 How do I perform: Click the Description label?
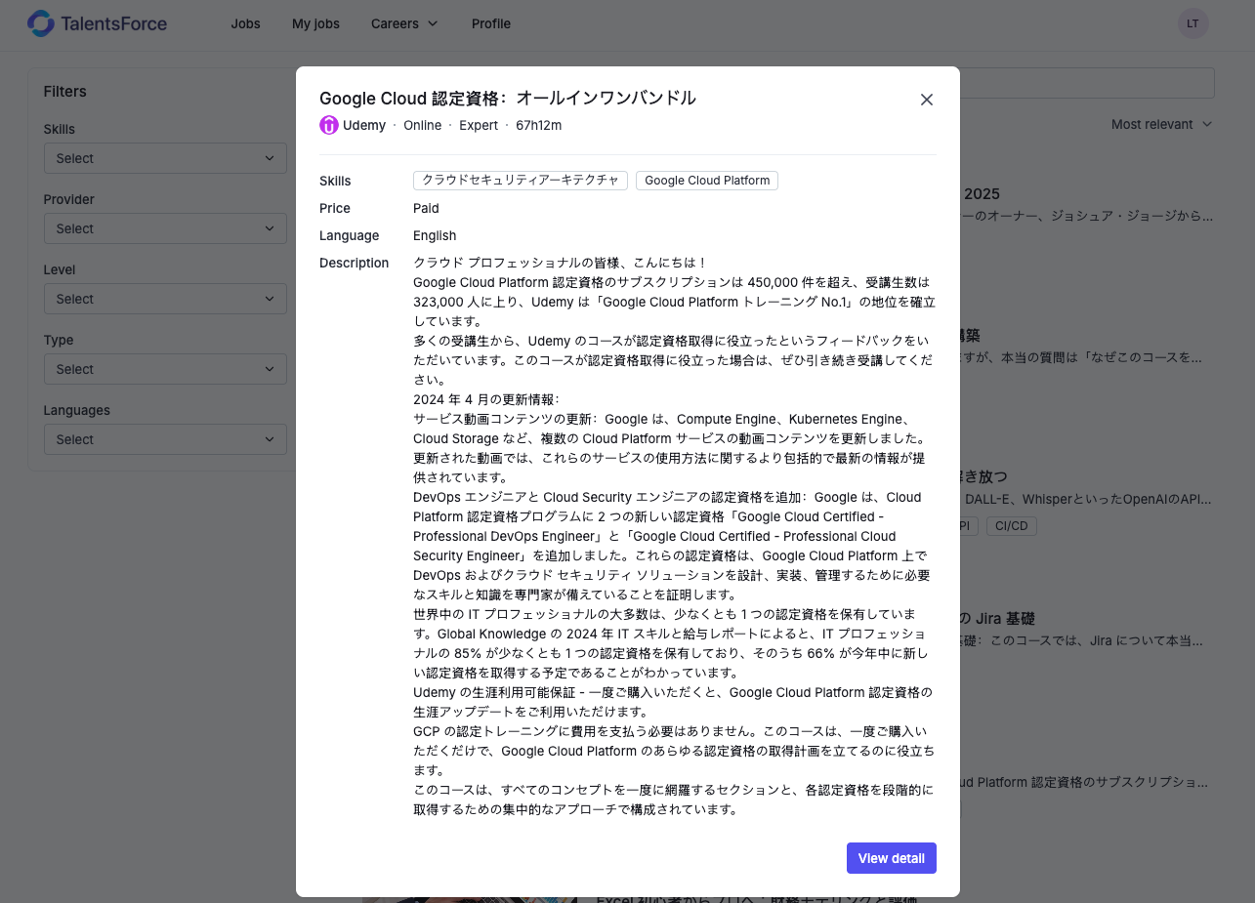(x=354, y=263)
